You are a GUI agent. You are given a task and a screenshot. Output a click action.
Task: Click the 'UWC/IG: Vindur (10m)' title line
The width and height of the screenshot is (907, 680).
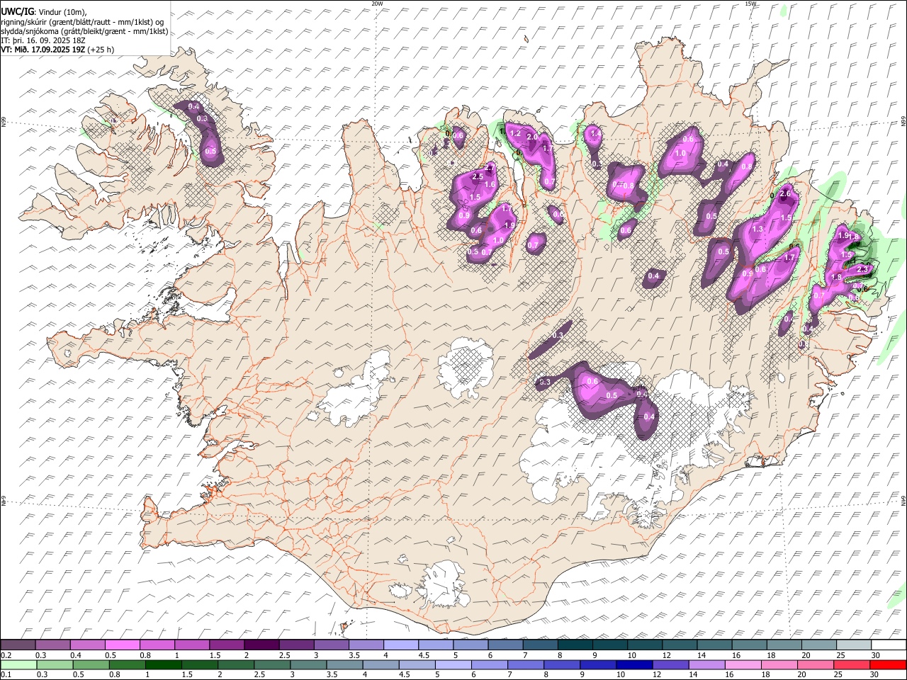44,12
